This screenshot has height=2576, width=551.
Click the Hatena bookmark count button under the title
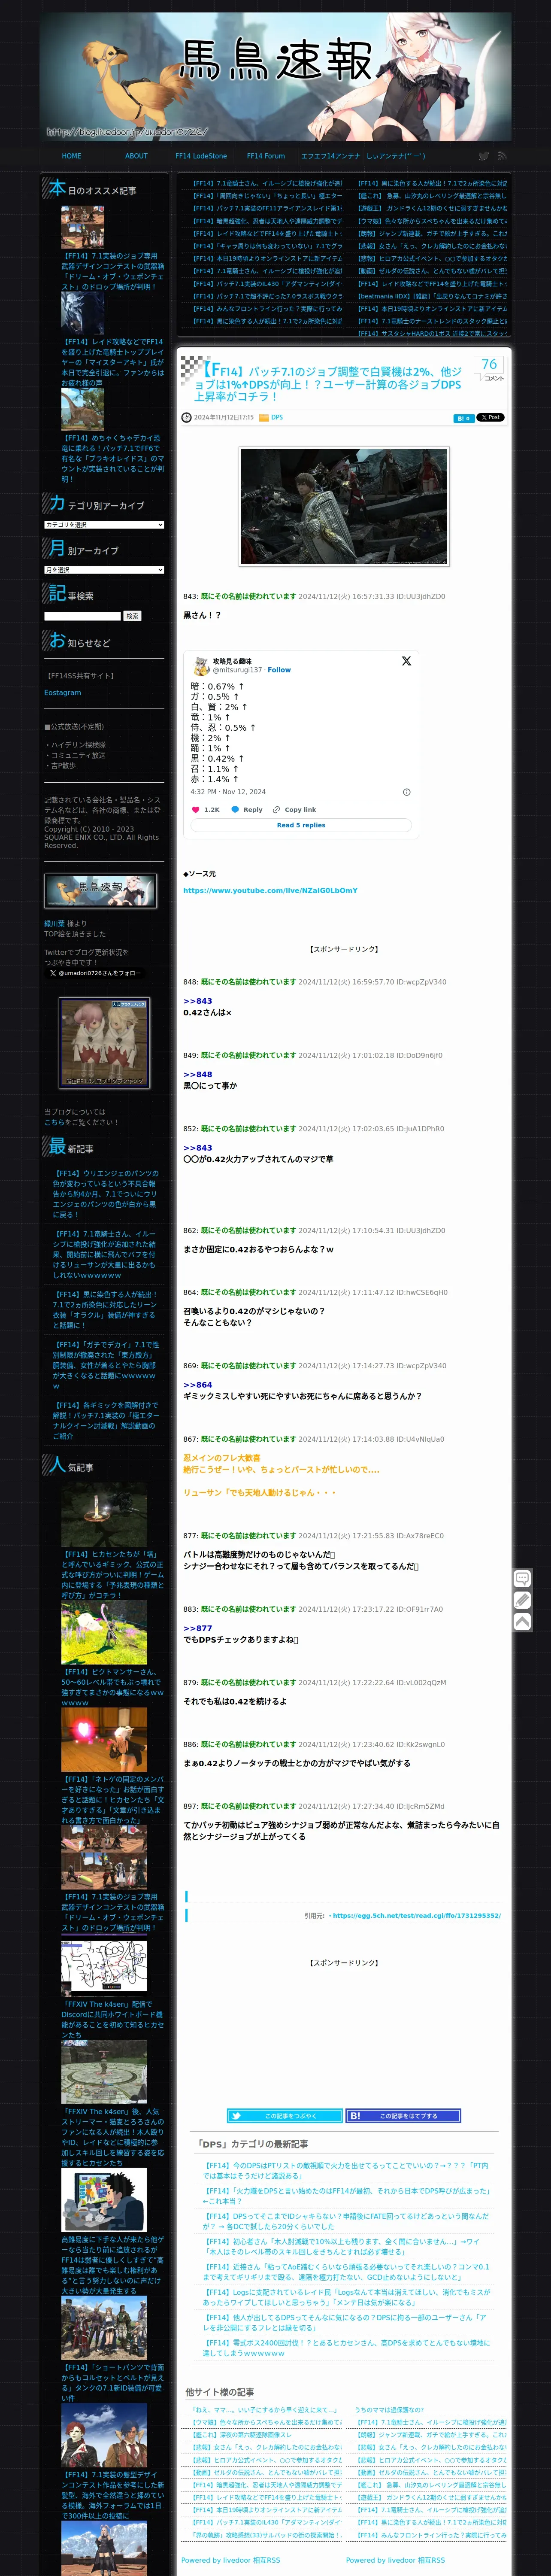pyautogui.click(x=464, y=418)
